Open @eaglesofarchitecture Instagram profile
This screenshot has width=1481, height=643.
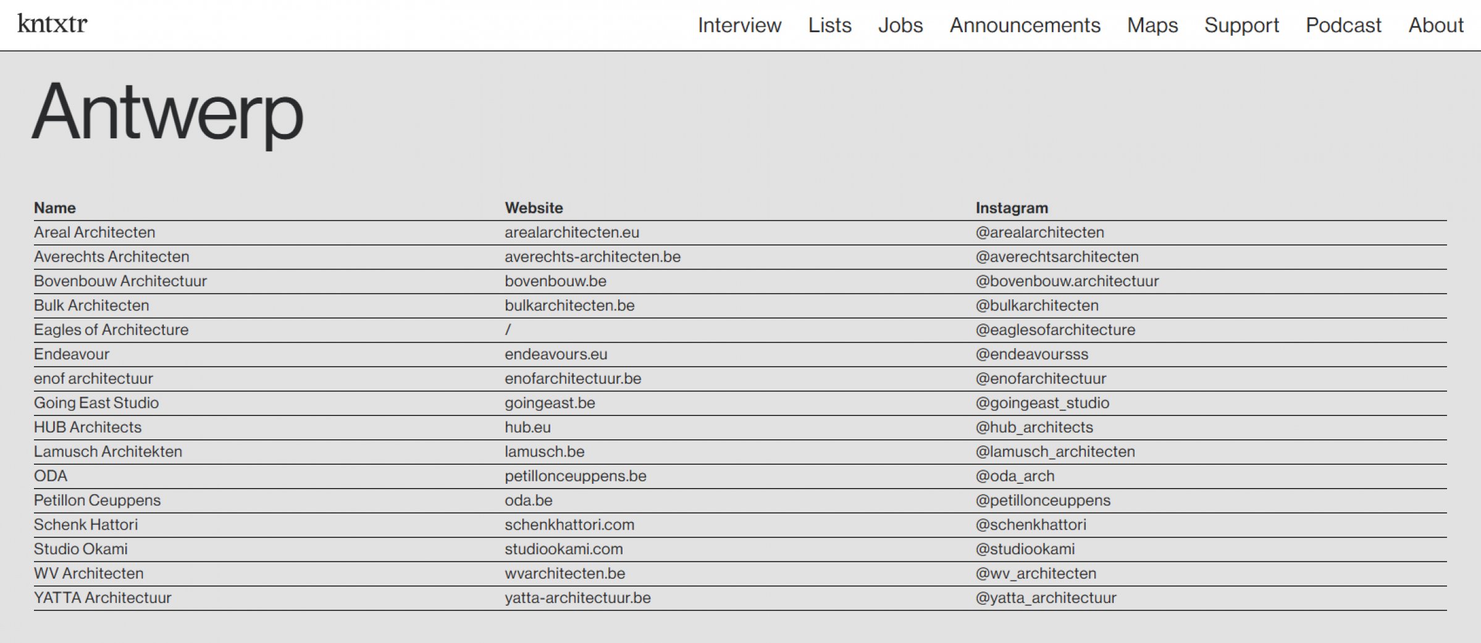pyautogui.click(x=1055, y=330)
